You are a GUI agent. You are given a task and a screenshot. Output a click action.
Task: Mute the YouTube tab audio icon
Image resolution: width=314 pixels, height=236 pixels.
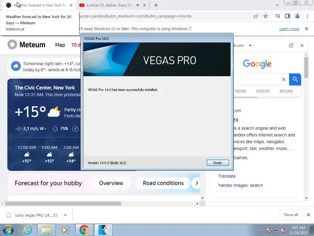point(138,5)
